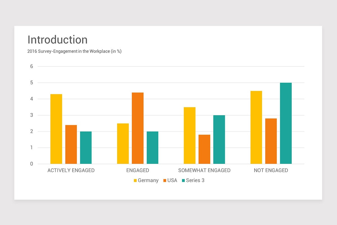Click the teal Series 3 legend swatch
This screenshot has height=225, width=337.
(x=183, y=181)
